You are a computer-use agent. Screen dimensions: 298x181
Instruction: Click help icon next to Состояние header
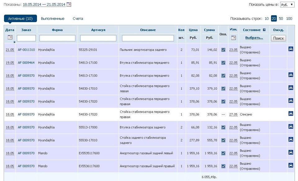tap(264, 30)
